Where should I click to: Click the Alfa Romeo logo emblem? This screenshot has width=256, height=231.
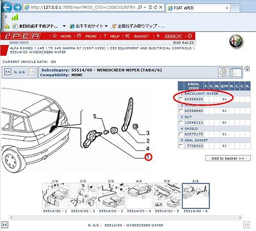point(236,41)
